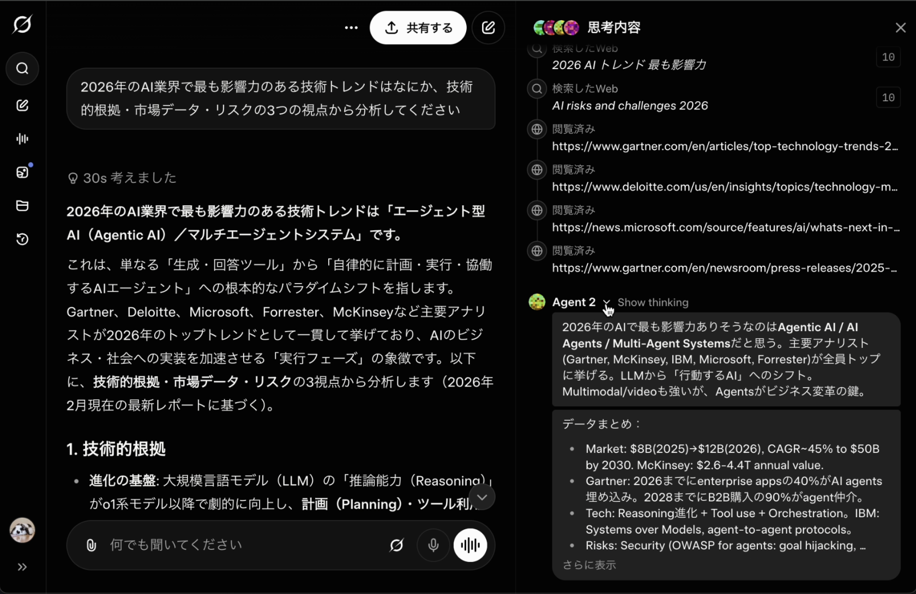Viewport: 916px width, 594px height.
Task: Start a voice conversation with the white waveform button
Action: point(470,546)
